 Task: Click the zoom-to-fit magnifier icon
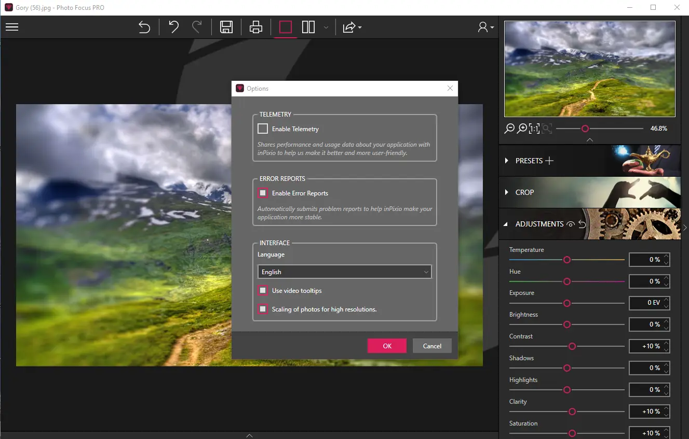tap(547, 128)
